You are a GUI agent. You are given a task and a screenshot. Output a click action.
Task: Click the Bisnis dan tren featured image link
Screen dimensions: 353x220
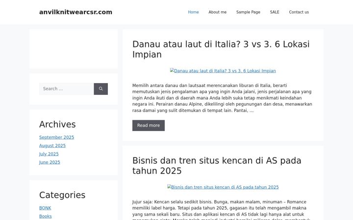(x=223, y=187)
